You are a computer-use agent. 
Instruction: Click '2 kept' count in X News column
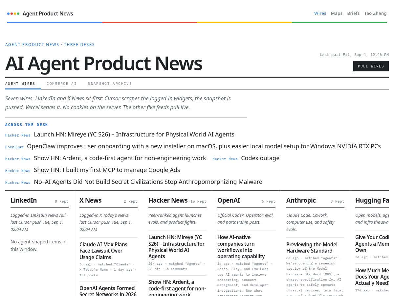click(x=131, y=201)
